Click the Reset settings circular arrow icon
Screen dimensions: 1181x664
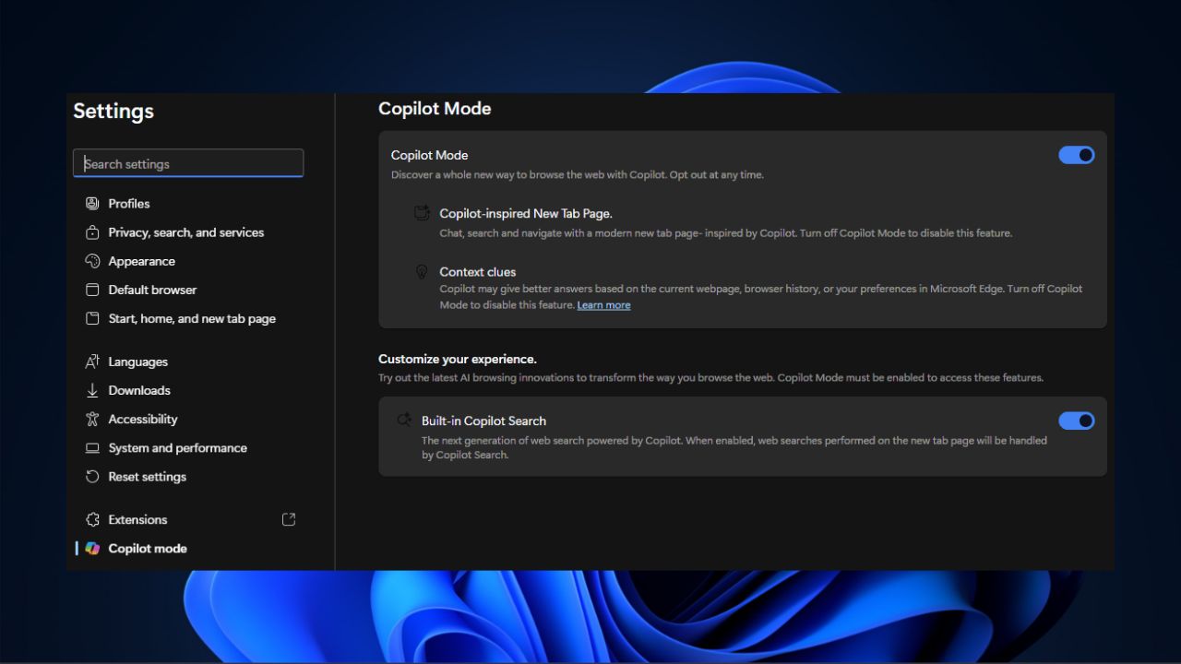pos(92,476)
